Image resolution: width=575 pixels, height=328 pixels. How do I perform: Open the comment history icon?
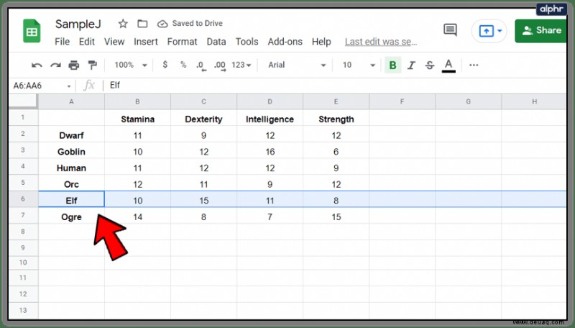coord(450,29)
